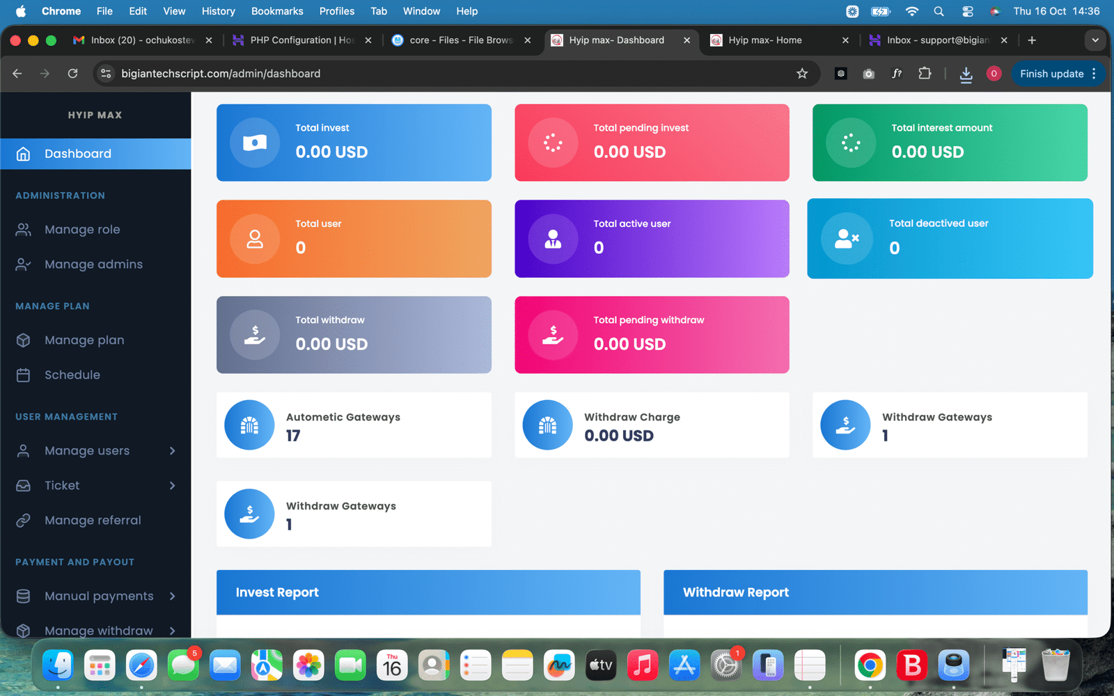Open the Bookmarks menu

point(276,11)
